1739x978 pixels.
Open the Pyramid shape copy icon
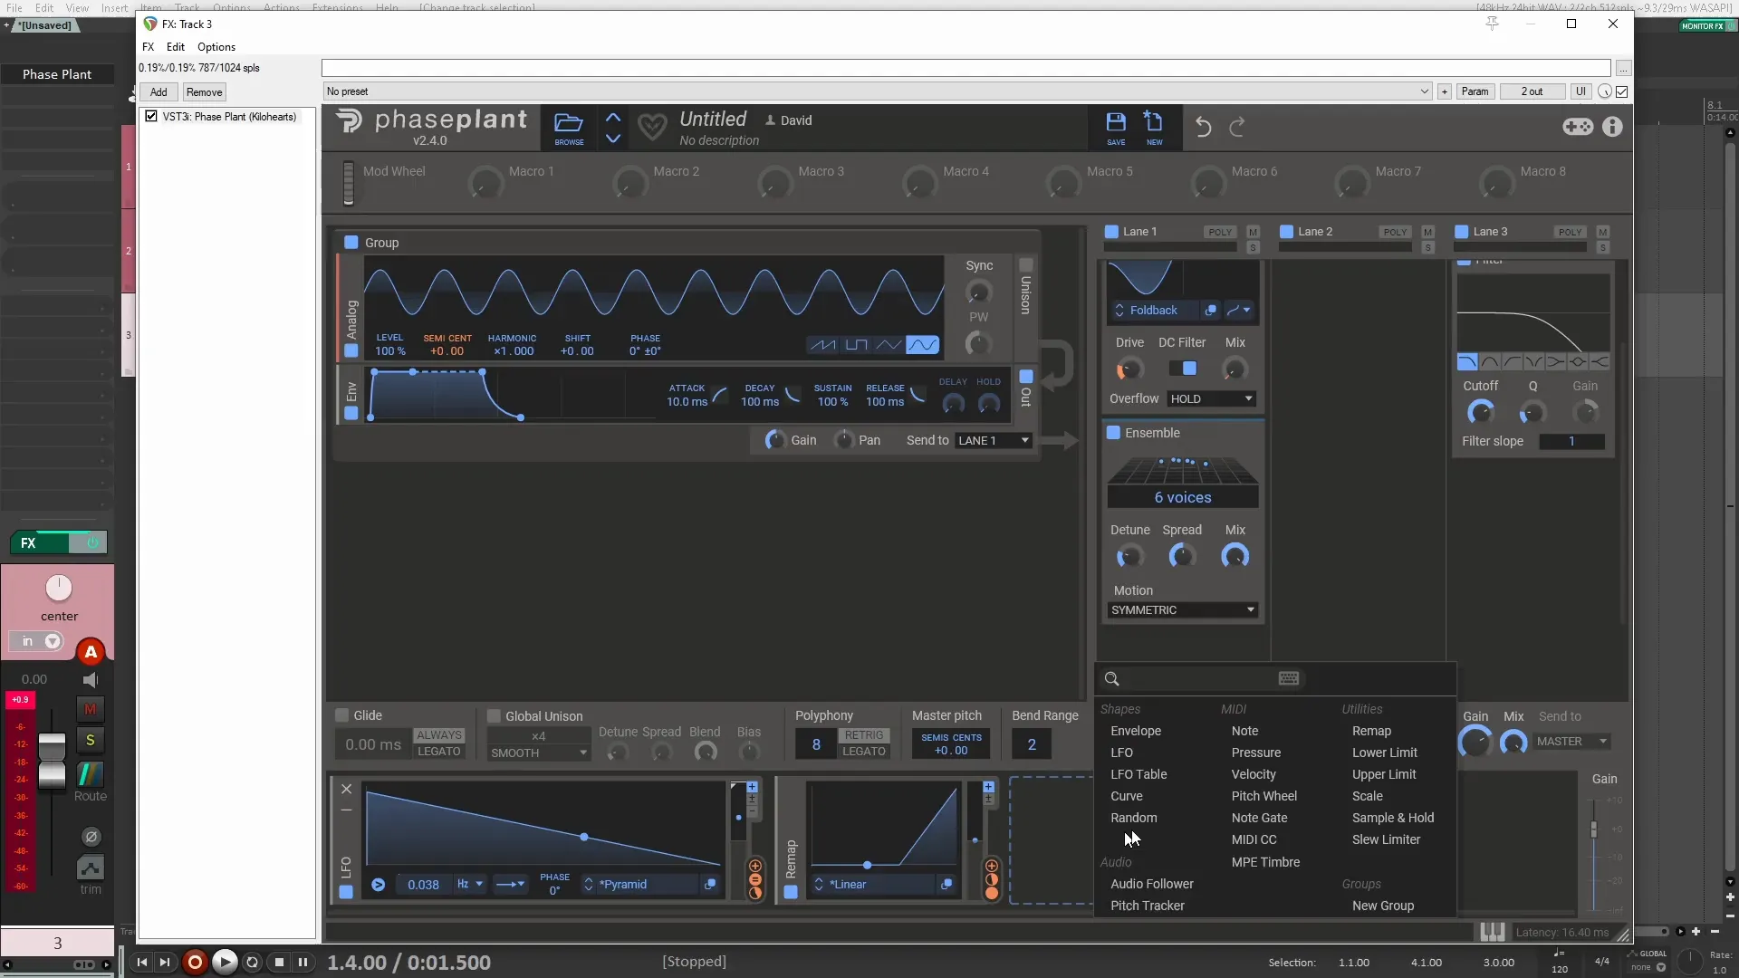coord(710,885)
